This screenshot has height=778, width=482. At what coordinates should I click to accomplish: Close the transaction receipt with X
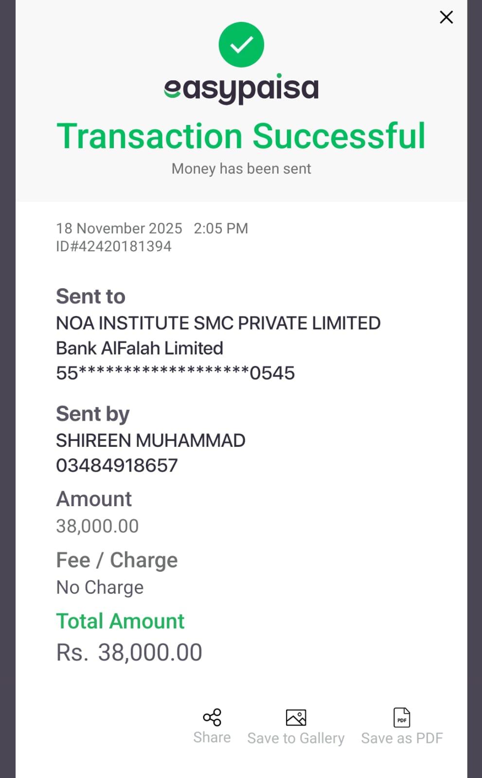tap(446, 18)
